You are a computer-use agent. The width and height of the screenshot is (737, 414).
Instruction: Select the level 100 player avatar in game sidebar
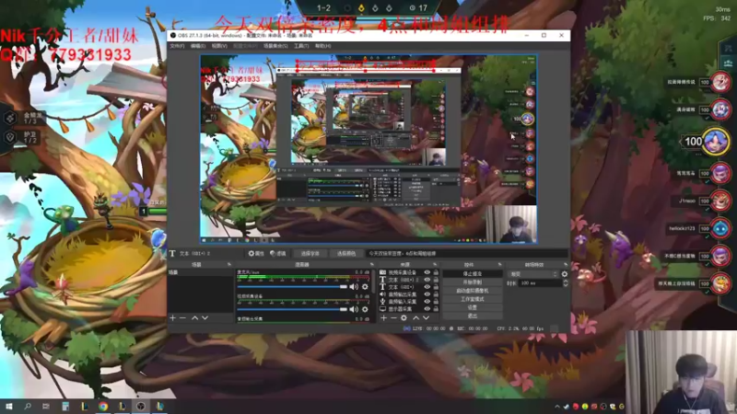pos(716,141)
